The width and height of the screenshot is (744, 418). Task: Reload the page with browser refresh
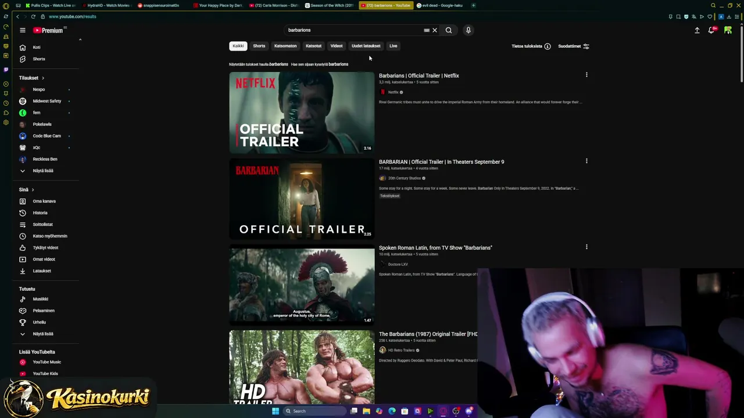[x=33, y=16]
